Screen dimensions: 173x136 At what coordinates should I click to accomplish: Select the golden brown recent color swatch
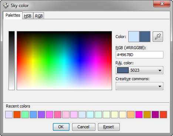pyautogui.click(x=147, y=115)
